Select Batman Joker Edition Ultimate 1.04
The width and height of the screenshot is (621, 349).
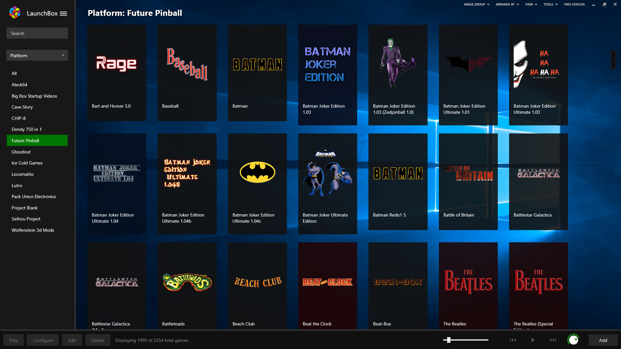click(x=116, y=184)
